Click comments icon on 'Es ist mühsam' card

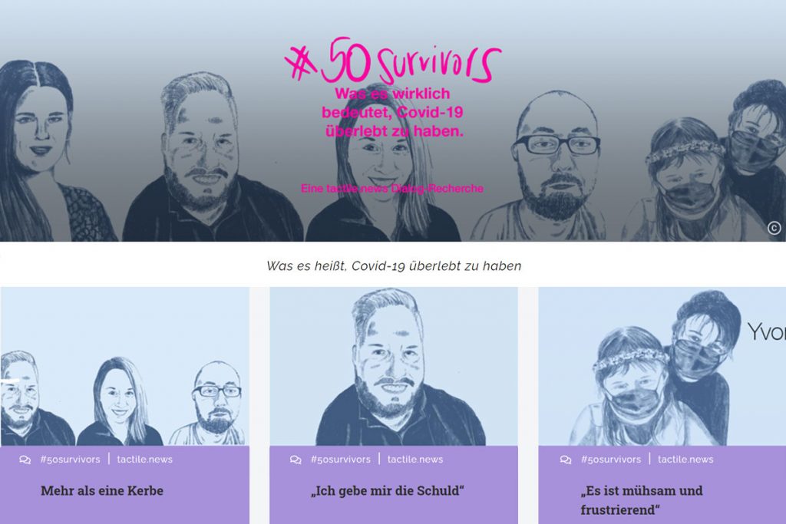(566, 460)
